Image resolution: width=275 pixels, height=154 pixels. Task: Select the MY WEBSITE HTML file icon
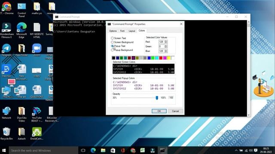(x=37, y=30)
